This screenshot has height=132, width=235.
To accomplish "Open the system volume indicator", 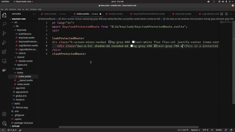I will tap(223, 1).
